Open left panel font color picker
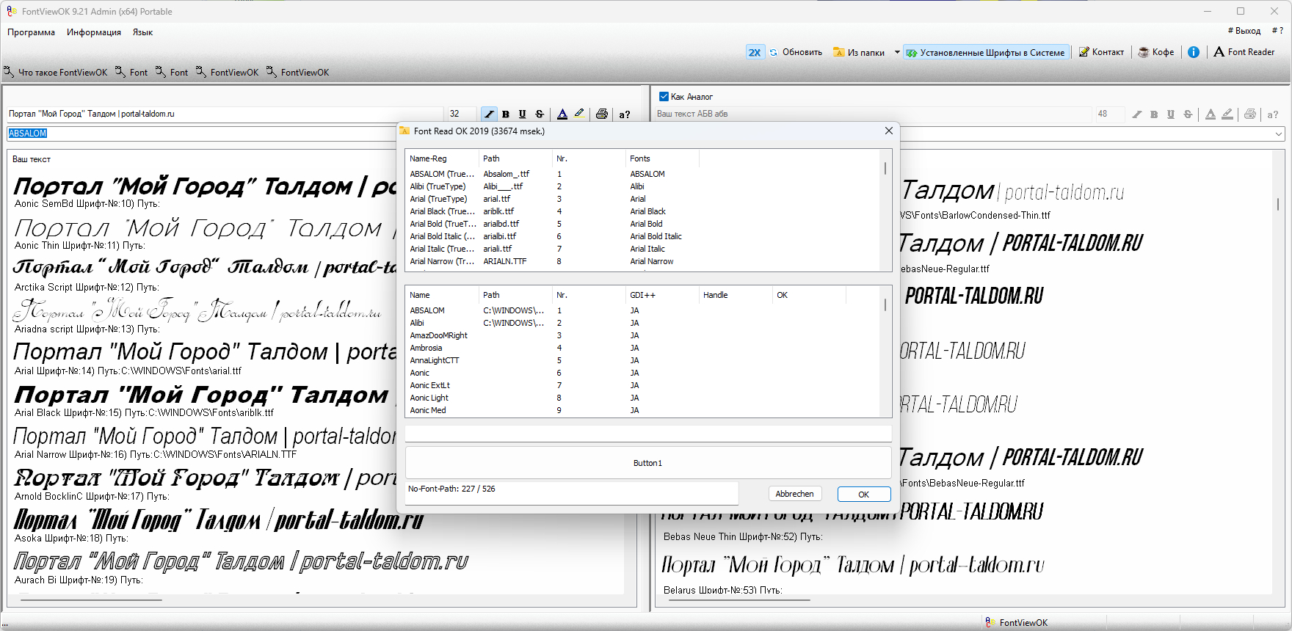Screen dimensions: 1292x631 tap(562, 114)
